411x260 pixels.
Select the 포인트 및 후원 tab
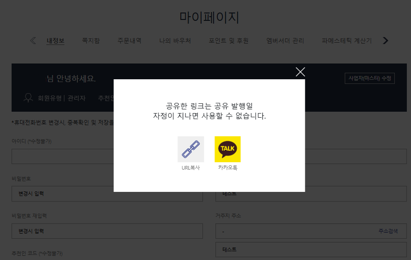pos(228,41)
